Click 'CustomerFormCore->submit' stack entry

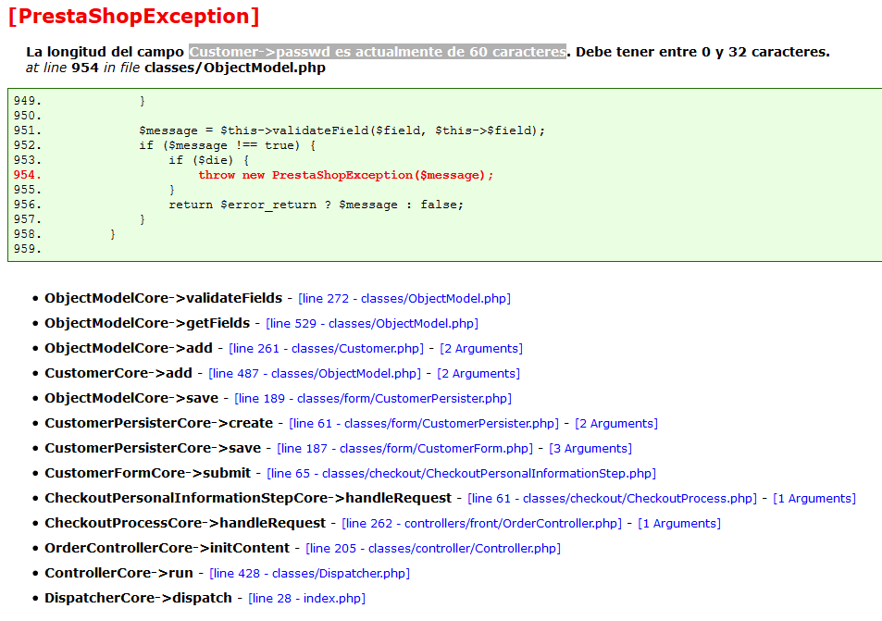[148, 473]
